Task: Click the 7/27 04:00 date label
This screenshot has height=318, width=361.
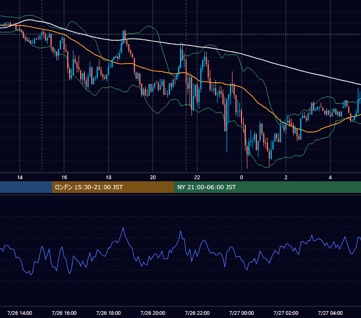Action: pos(330,313)
